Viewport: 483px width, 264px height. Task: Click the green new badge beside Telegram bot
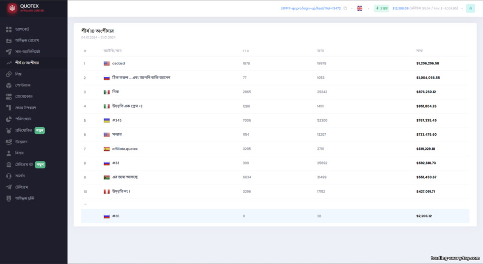(x=40, y=164)
